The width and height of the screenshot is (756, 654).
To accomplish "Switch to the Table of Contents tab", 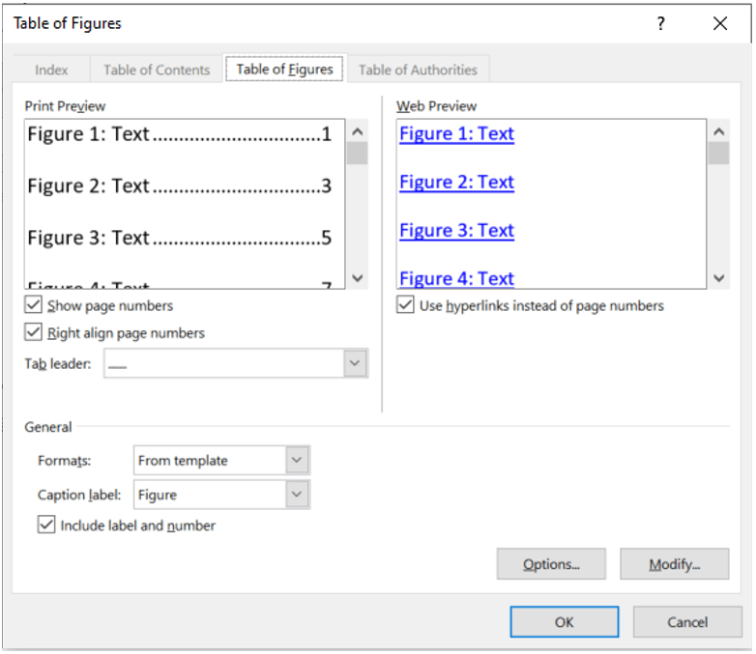I will point(157,70).
